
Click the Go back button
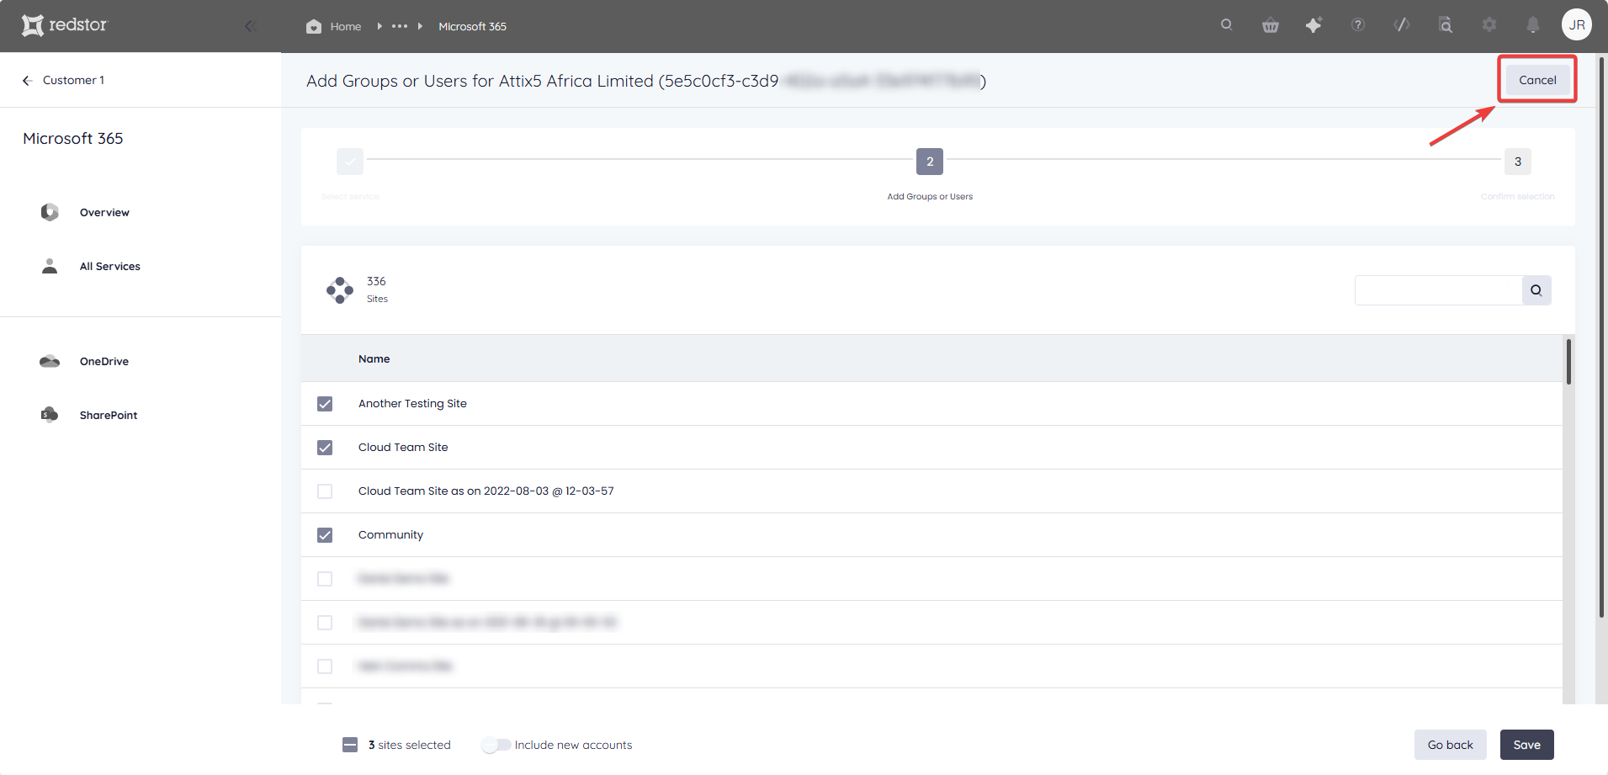click(1450, 745)
